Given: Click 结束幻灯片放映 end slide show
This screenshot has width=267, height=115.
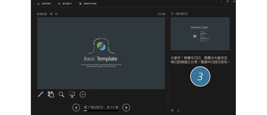Looking at the screenshot, I should point(88,3).
